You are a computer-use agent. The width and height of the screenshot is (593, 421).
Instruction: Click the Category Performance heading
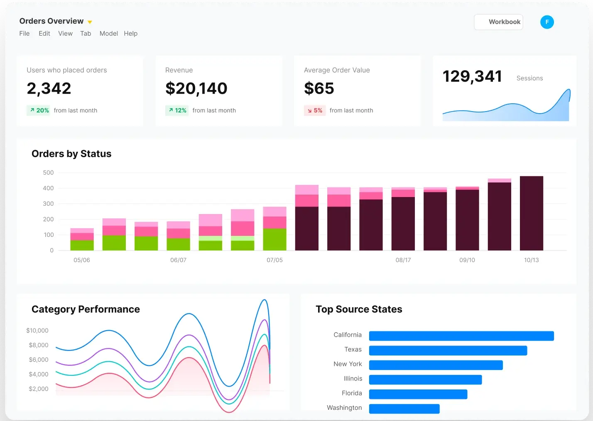point(86,309)
